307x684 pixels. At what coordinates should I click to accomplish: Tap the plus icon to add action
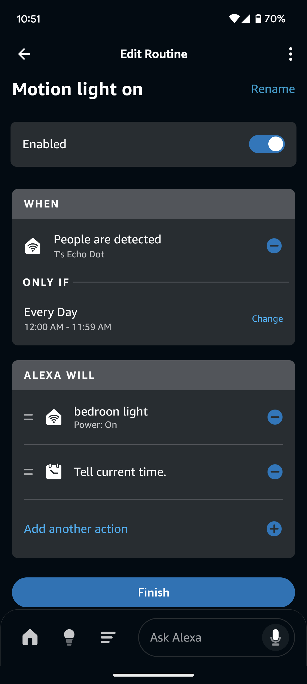pyautogui.click(x=274, y=529)
